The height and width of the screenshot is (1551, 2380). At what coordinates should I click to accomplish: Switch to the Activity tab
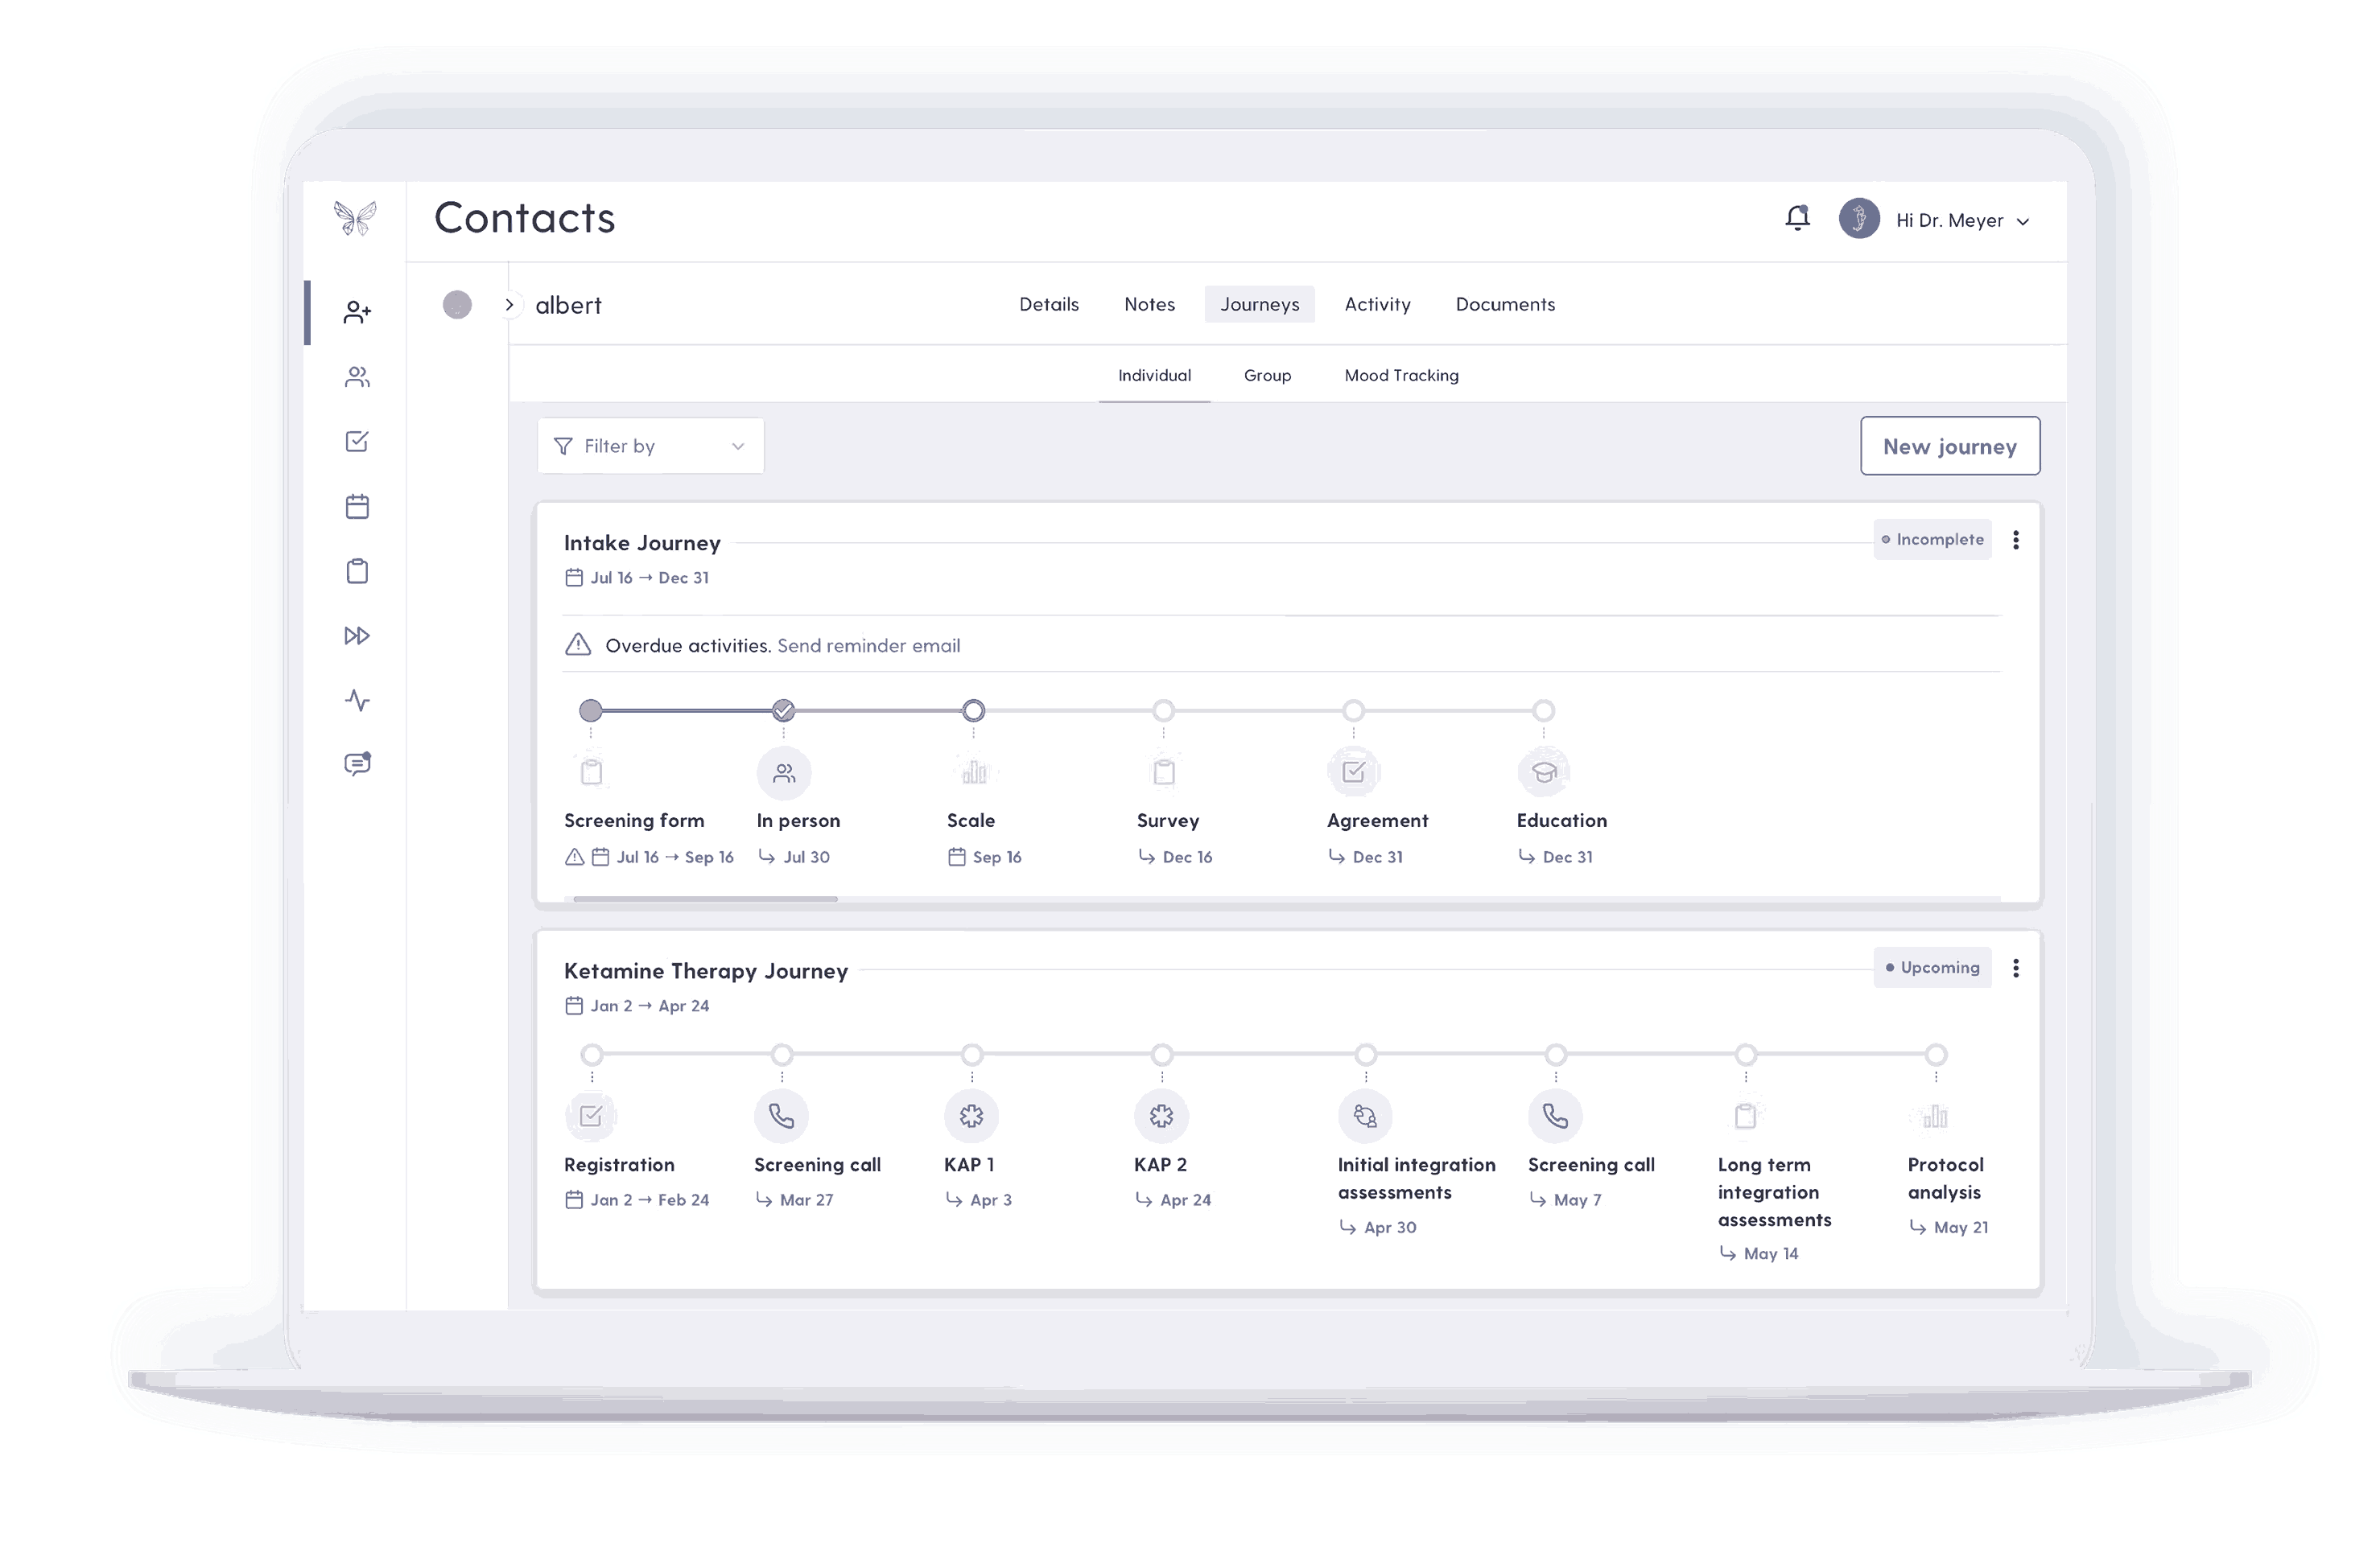1376,304
